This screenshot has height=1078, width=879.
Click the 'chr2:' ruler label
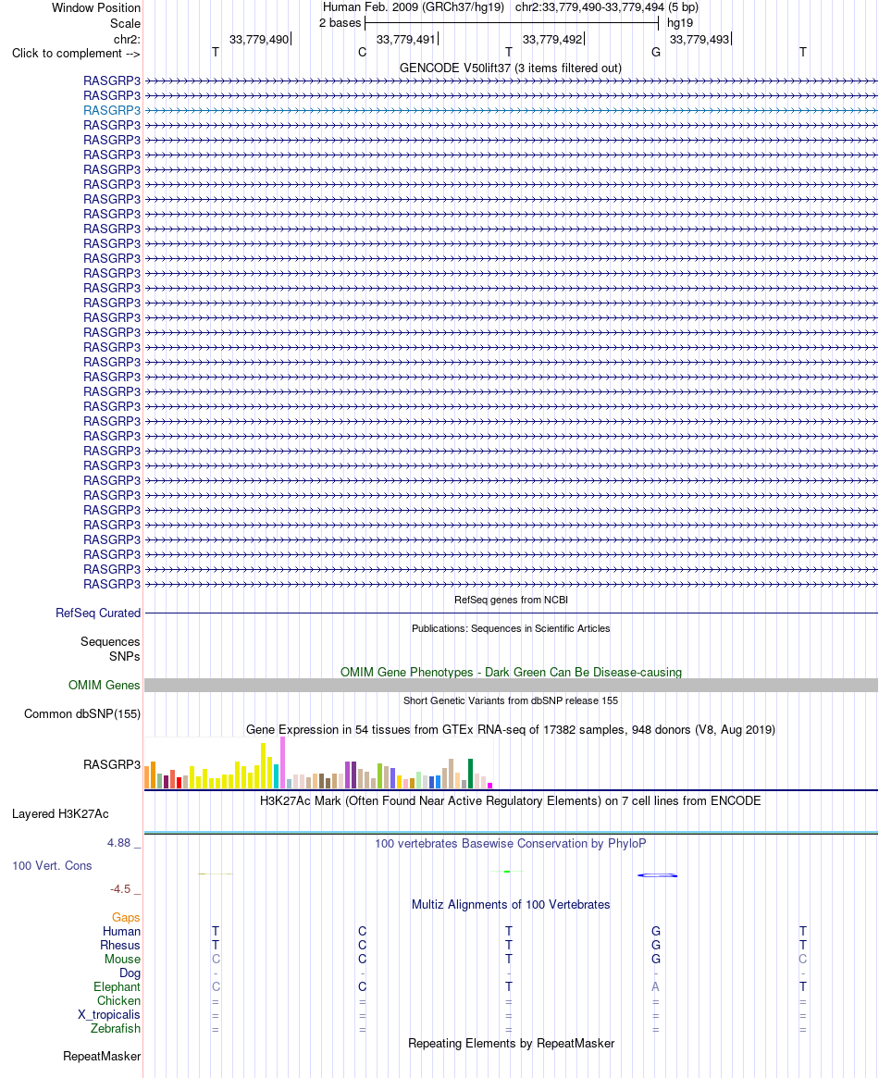tap(127, 39)
